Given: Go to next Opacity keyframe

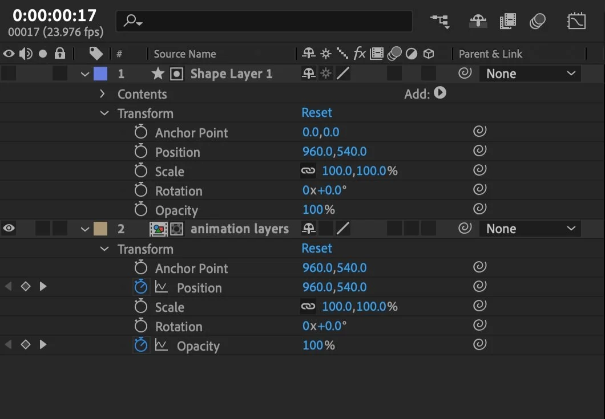Looking at the screenshot, I should pos(43,344).
